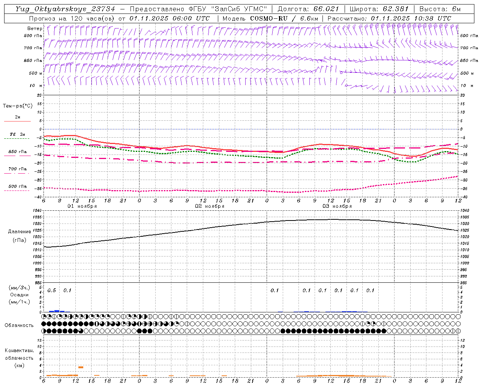
Task: Click the Облачность cloud cover label
Action: (x=19, y=325)
